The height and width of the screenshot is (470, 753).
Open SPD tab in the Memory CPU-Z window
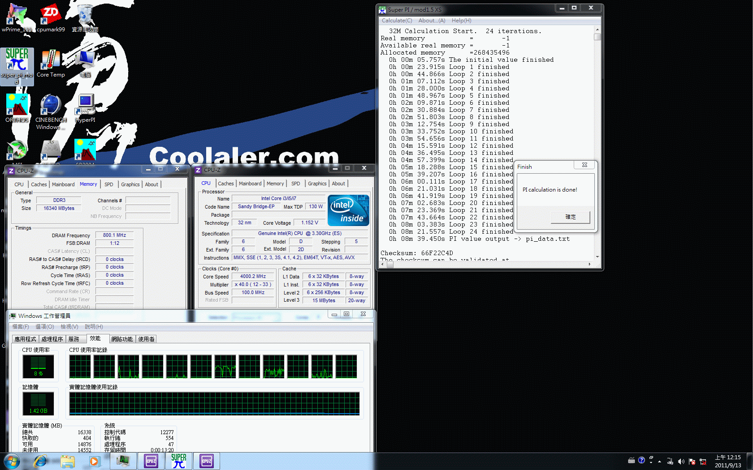(x=109, y=184)
